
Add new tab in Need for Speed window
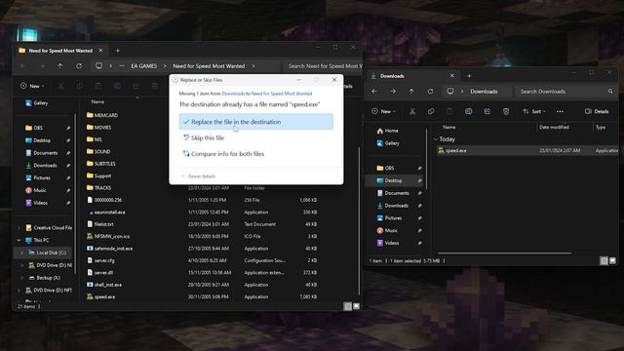(117, 51)
